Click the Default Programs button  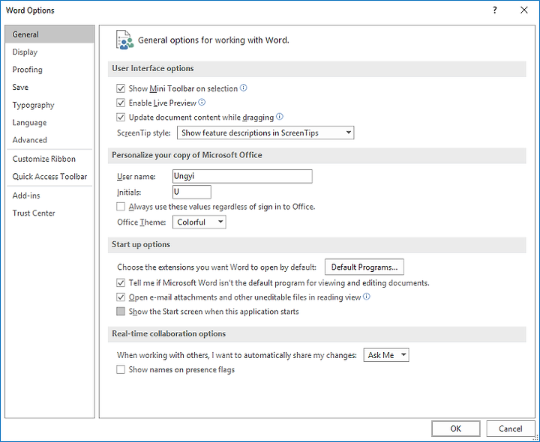pos(364,267)
